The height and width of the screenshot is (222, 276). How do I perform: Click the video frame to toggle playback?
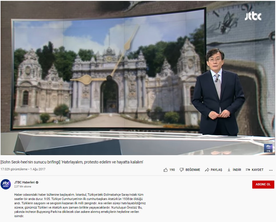coord(138,78)
